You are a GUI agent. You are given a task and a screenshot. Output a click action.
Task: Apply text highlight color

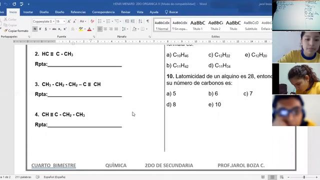coord(81,29)
